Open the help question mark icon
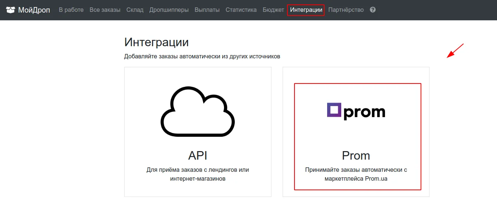Image resolution: width=497 pixels, height=208 pixels. click(373, 10)
